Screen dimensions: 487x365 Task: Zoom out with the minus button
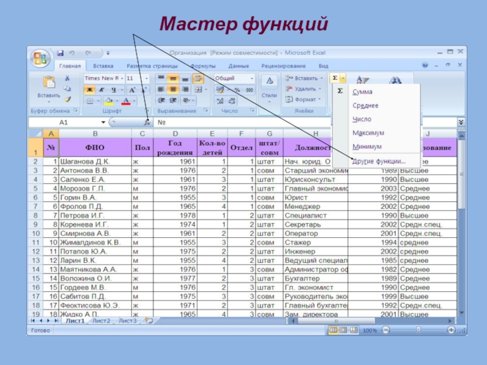click(x=386, y=330)
